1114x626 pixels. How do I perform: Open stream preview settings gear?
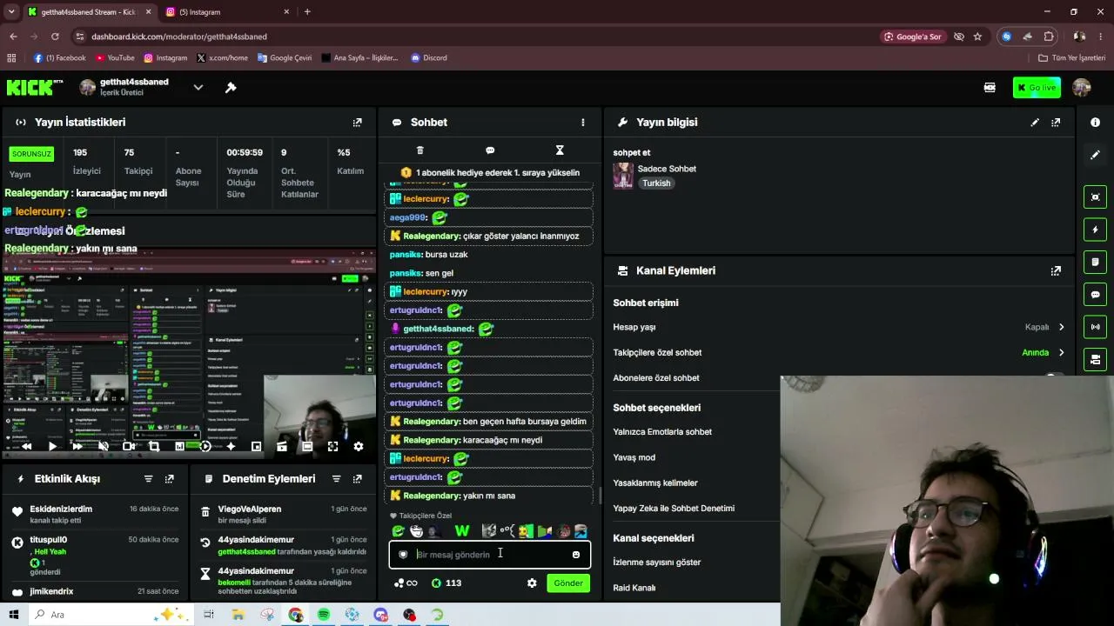pyautogui.click(x=358, y=446)
